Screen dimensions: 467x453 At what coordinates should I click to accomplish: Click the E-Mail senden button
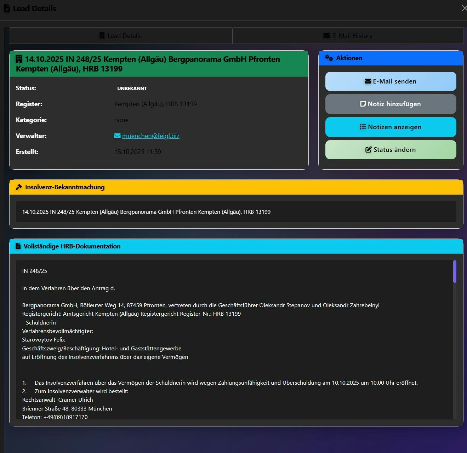click(391, 81)
